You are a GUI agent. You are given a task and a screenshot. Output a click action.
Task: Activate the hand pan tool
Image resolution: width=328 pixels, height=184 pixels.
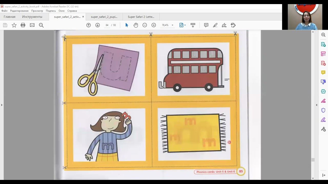point(136,25)
